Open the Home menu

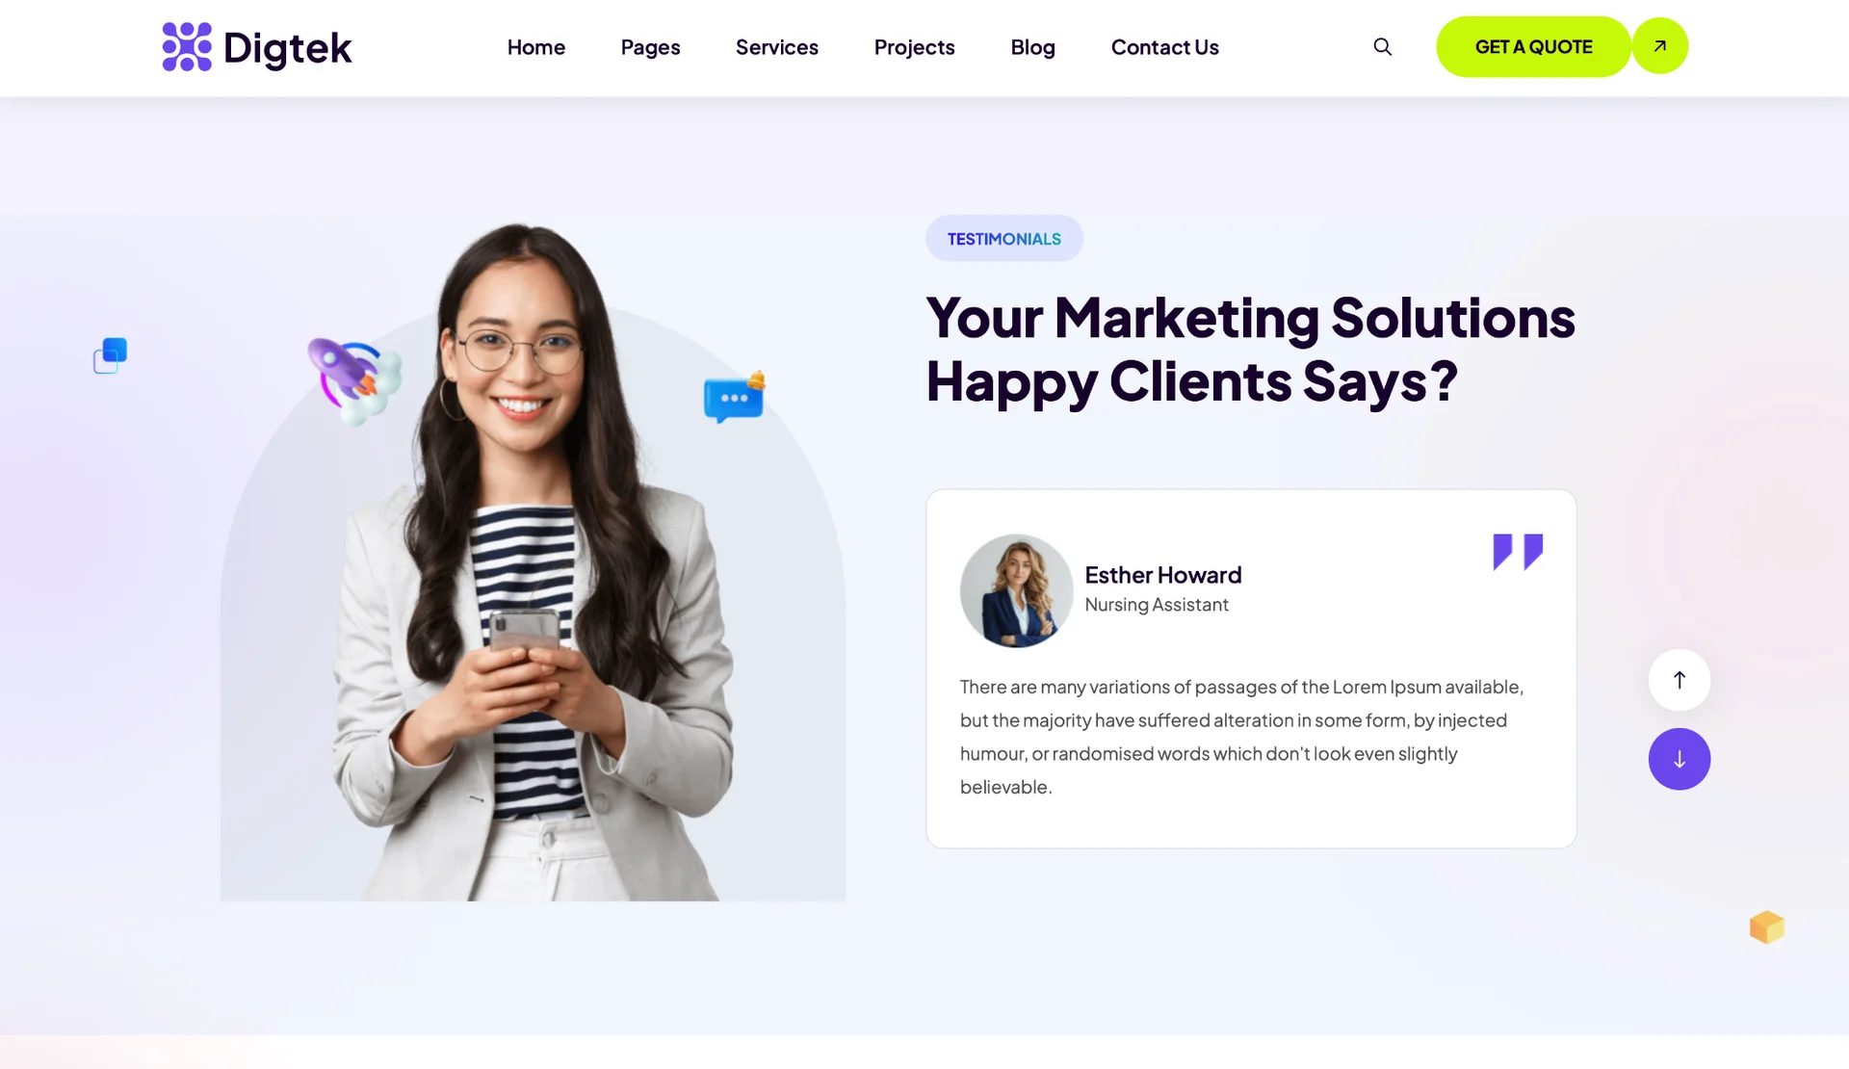536,47
